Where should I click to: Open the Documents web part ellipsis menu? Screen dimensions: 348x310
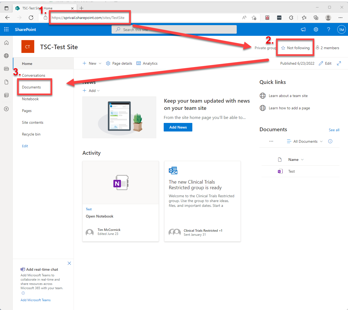point(271,141)
